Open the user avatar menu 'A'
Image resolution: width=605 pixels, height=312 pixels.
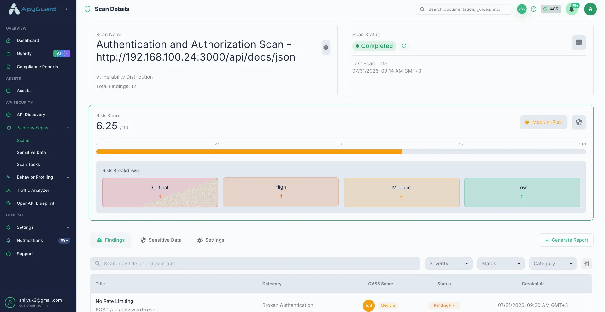pyautogui.click(x=590, y=9)
